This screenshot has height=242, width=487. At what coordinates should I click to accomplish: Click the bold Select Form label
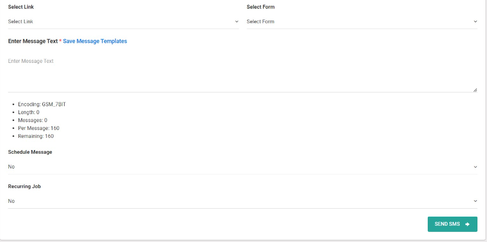click(260, 7)
